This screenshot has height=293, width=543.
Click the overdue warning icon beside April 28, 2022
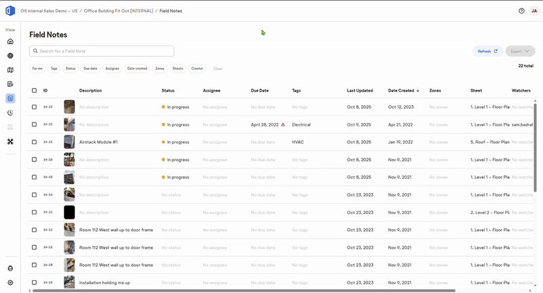[x=283, y=124]
